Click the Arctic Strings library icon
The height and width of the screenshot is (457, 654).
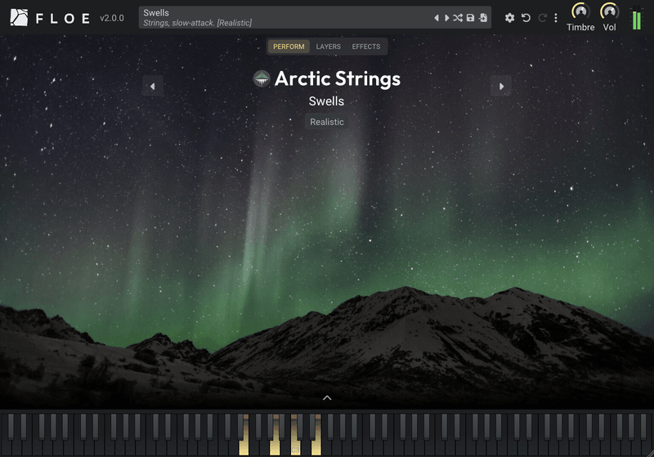pos(262,78)
